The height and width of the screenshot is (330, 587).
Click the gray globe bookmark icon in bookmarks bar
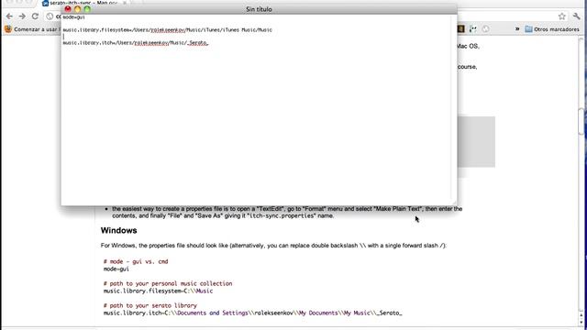(485, 28)
